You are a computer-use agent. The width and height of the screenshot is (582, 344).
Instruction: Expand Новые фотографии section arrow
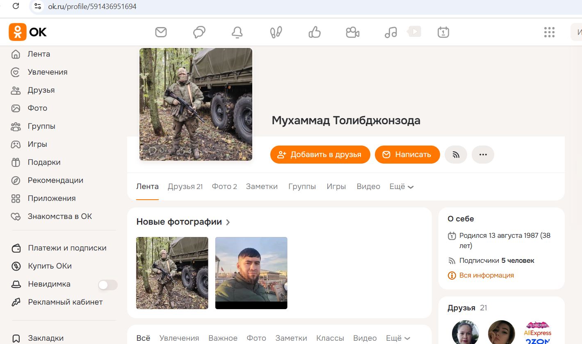(228, 222)
